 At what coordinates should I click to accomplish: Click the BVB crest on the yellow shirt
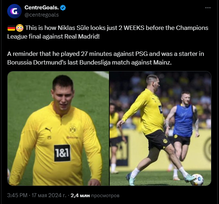[x=73, y=129]
